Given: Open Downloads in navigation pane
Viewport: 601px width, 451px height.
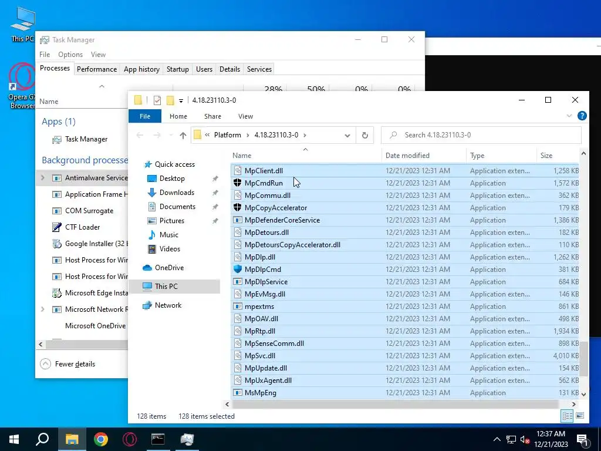Looking at the screenshot, I should pyautogui.click(x=177, y=193).
